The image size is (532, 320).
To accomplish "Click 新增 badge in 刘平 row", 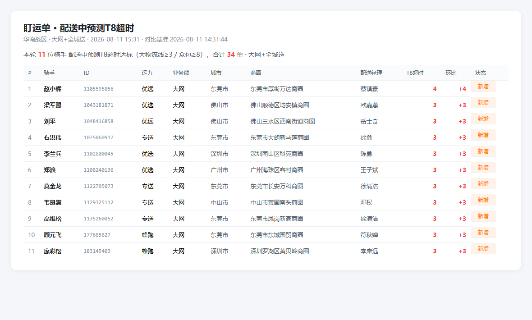I will tap(483, 119).
